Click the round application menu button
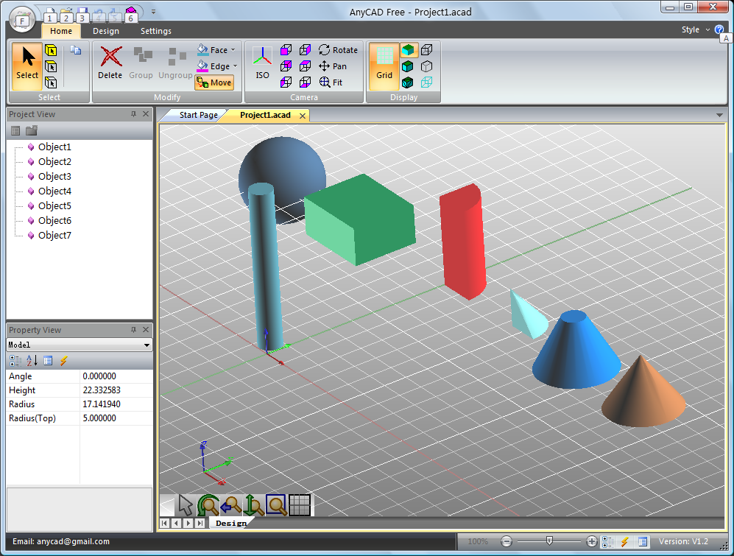The height and width of the screenshot is (556, 734). click(22, 20)
